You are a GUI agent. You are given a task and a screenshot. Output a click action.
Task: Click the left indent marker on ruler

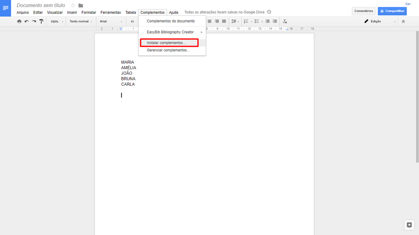[x=121, y=29]
